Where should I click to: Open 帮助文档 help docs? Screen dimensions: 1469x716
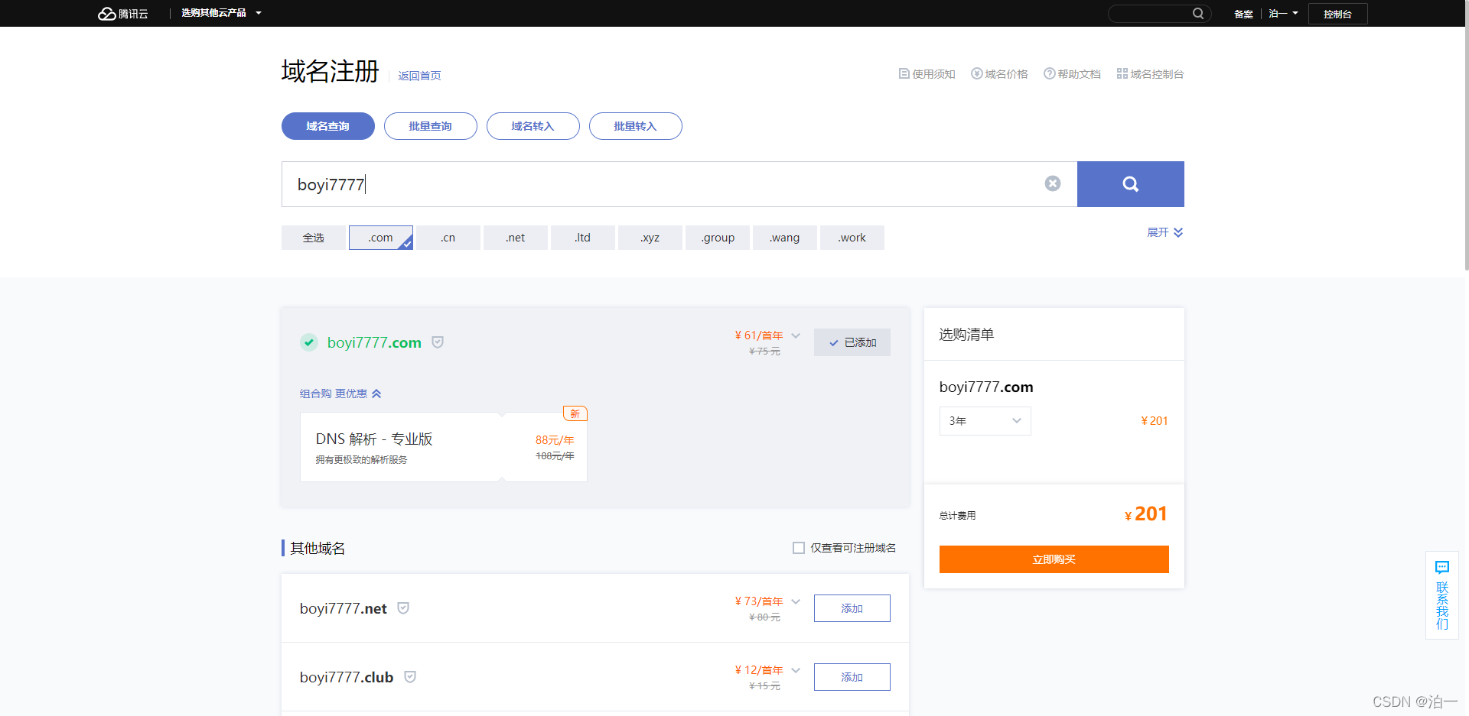tap(1072, 74)
